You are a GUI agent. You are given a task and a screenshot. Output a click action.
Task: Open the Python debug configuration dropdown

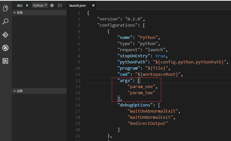click(40, 5)
